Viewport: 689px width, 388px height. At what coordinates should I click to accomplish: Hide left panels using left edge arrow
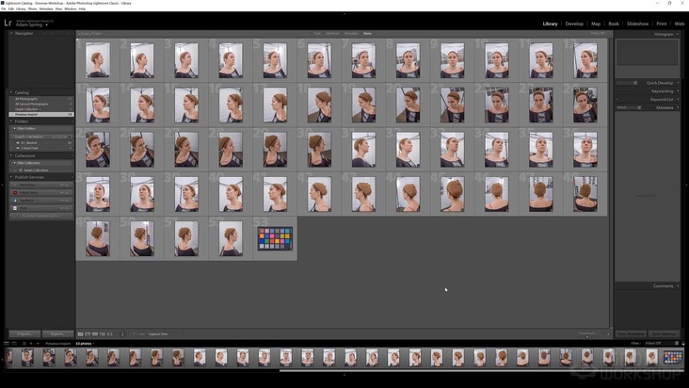click(x=2, y=185)
